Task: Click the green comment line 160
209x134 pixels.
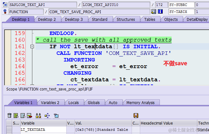Action: pos(103,40)
